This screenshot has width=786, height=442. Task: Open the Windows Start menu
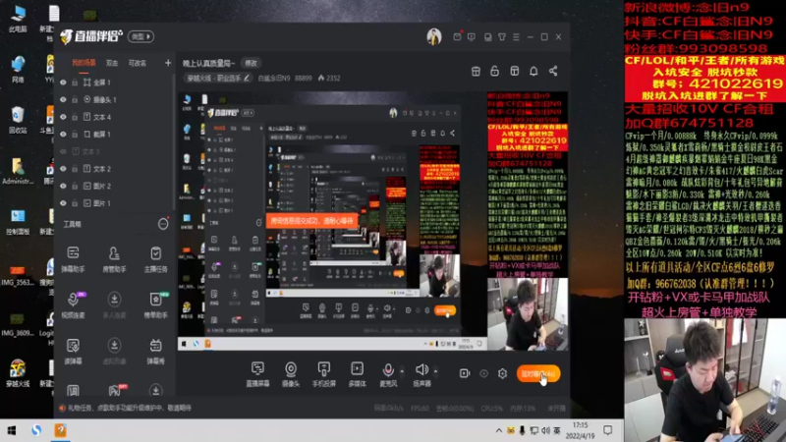point(12,430)
